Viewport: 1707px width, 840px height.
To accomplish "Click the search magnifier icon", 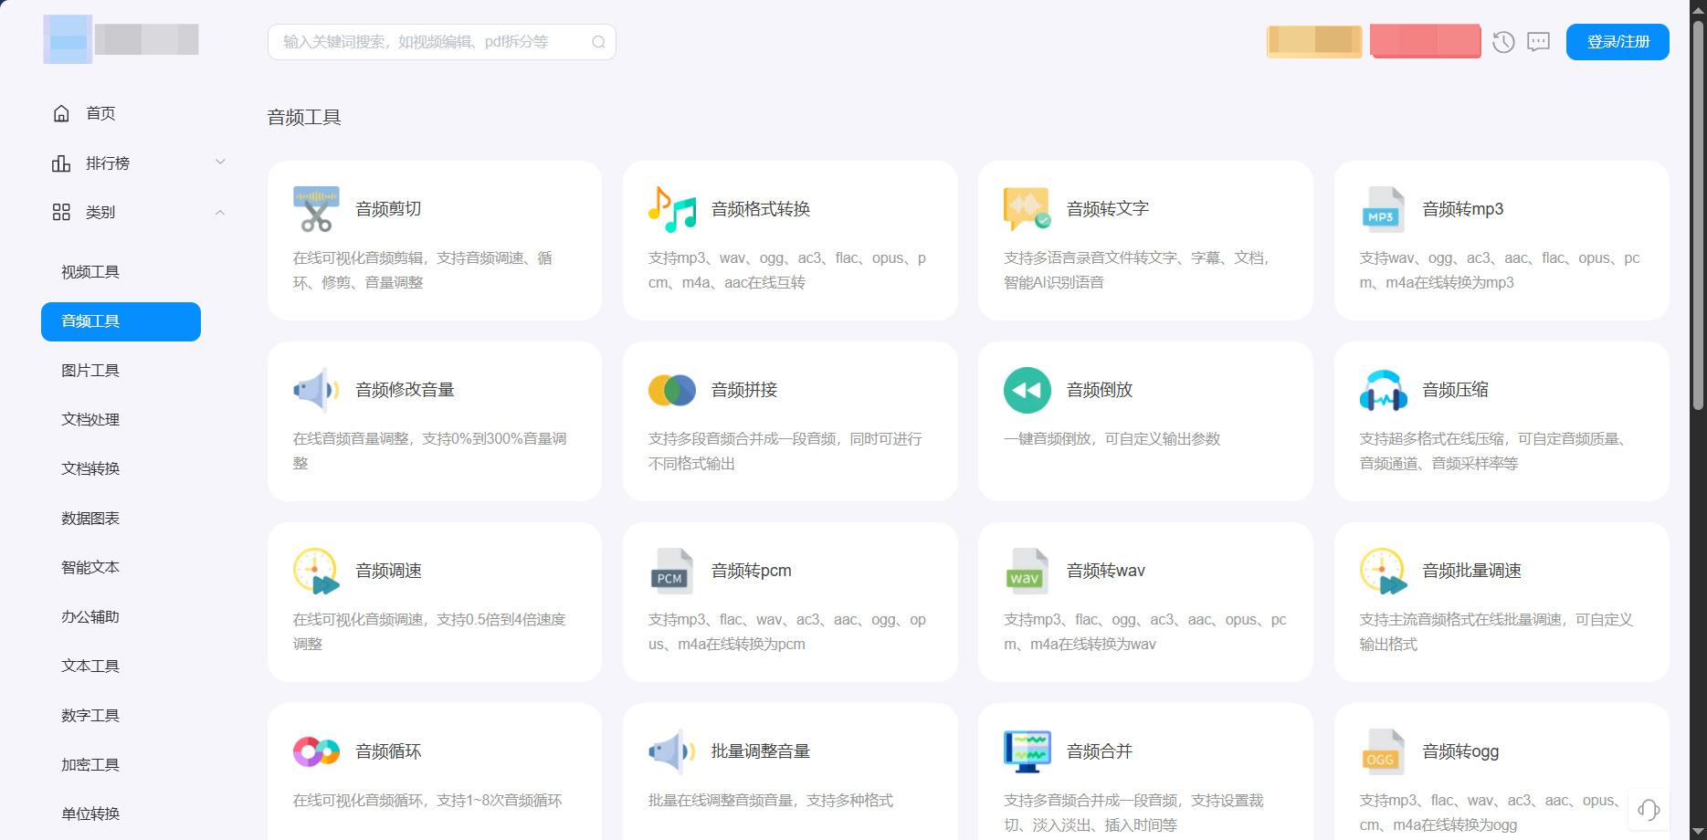I will click(x=598, y=42).
